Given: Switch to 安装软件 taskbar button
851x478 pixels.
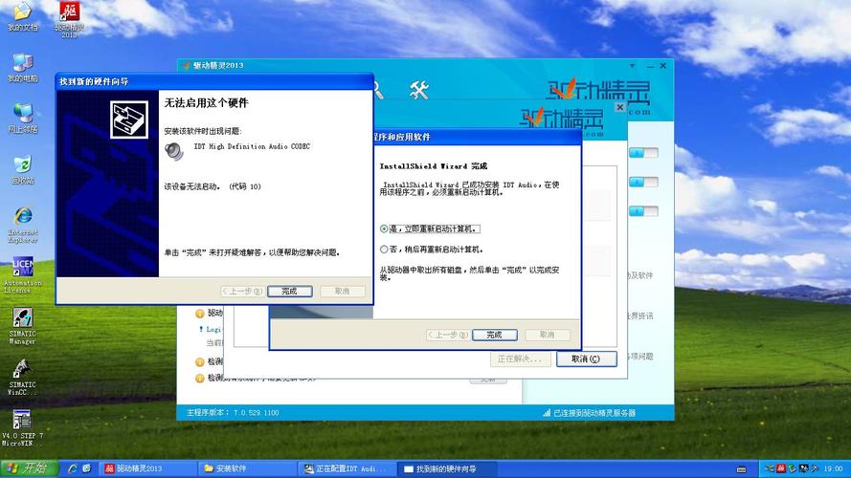Looking at the screenshot, I should point(246,468).
